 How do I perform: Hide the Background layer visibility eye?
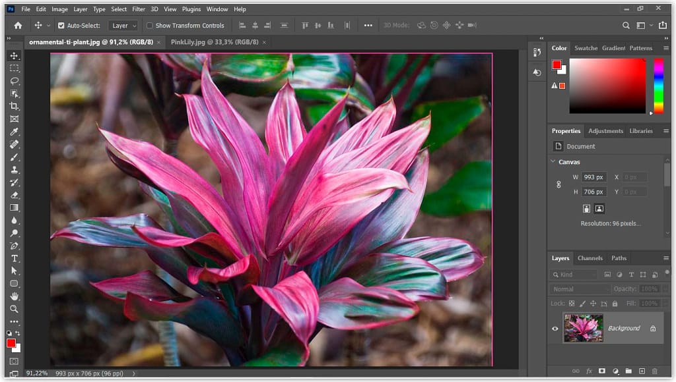555,329
